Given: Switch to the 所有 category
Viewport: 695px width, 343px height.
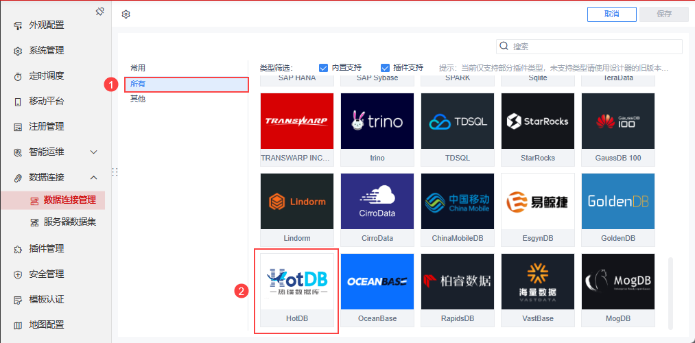Looking at the screenshot, I should (187, 84).
